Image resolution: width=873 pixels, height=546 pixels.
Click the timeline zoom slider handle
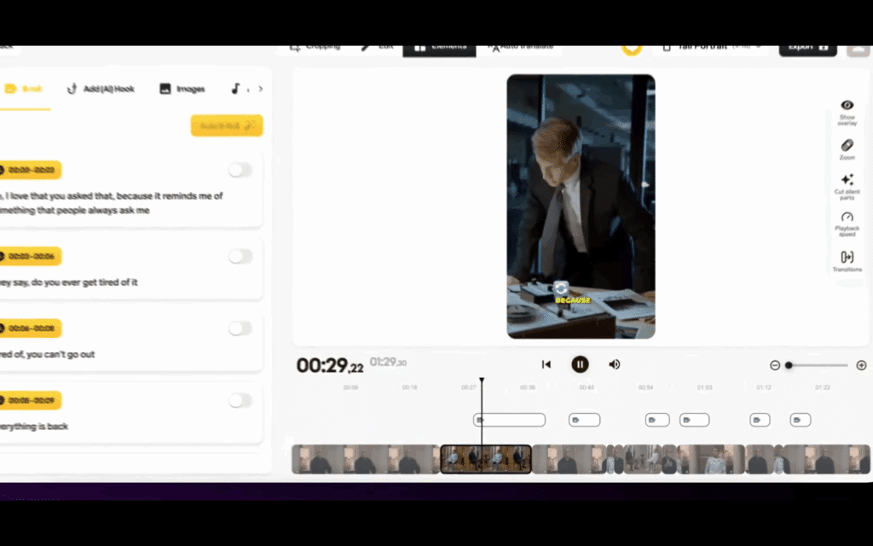pyautogui.click(x=789, y=365)
